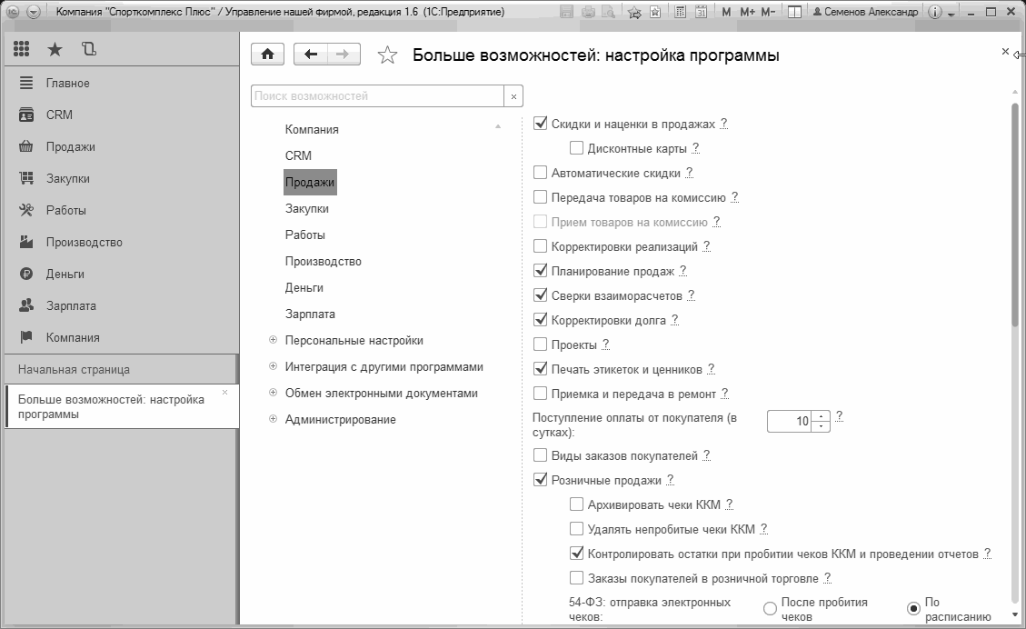Enable Архивировать чеки ККМ
The image size is (1026, 629).
click(x=576, y=504)
